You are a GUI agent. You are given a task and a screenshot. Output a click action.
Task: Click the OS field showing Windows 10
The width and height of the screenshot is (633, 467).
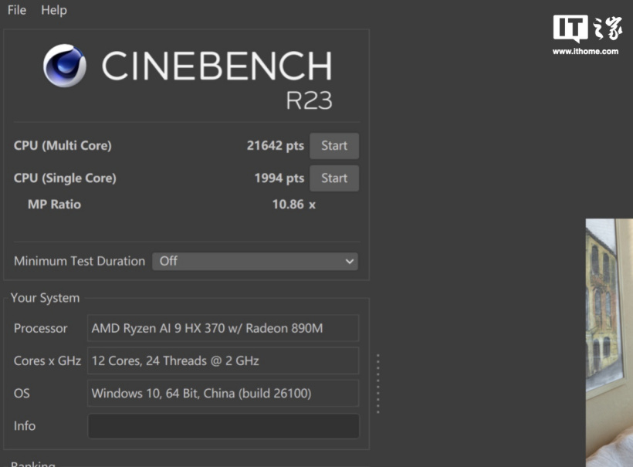click(223, 393)
